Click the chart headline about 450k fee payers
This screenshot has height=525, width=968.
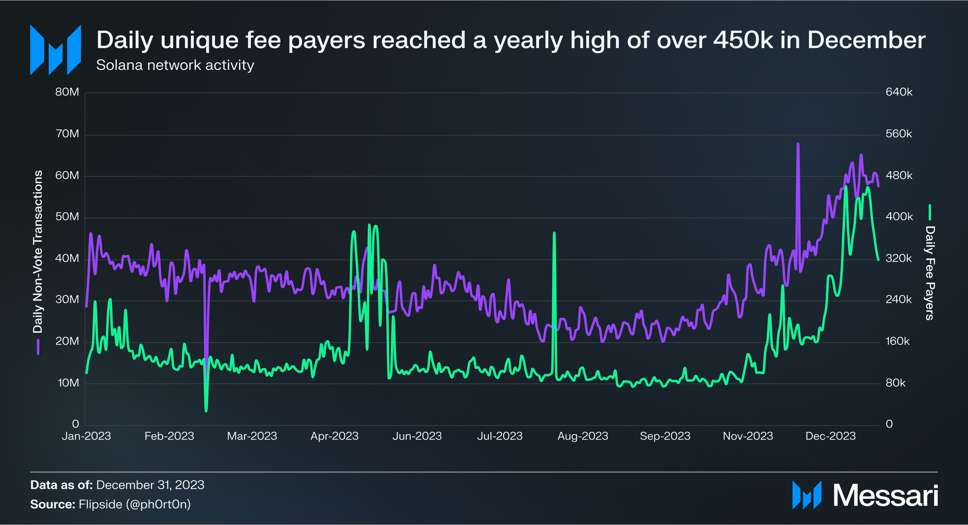(511, 40)
